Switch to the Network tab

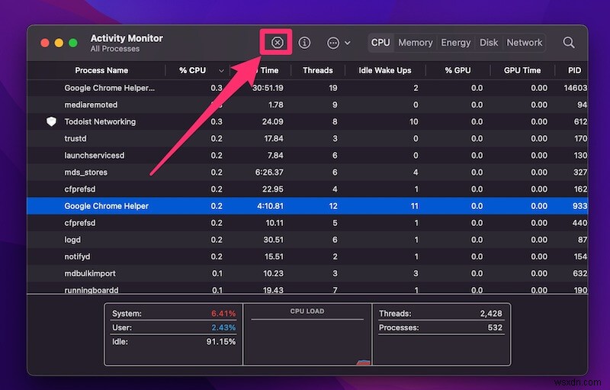coord(524,43)
